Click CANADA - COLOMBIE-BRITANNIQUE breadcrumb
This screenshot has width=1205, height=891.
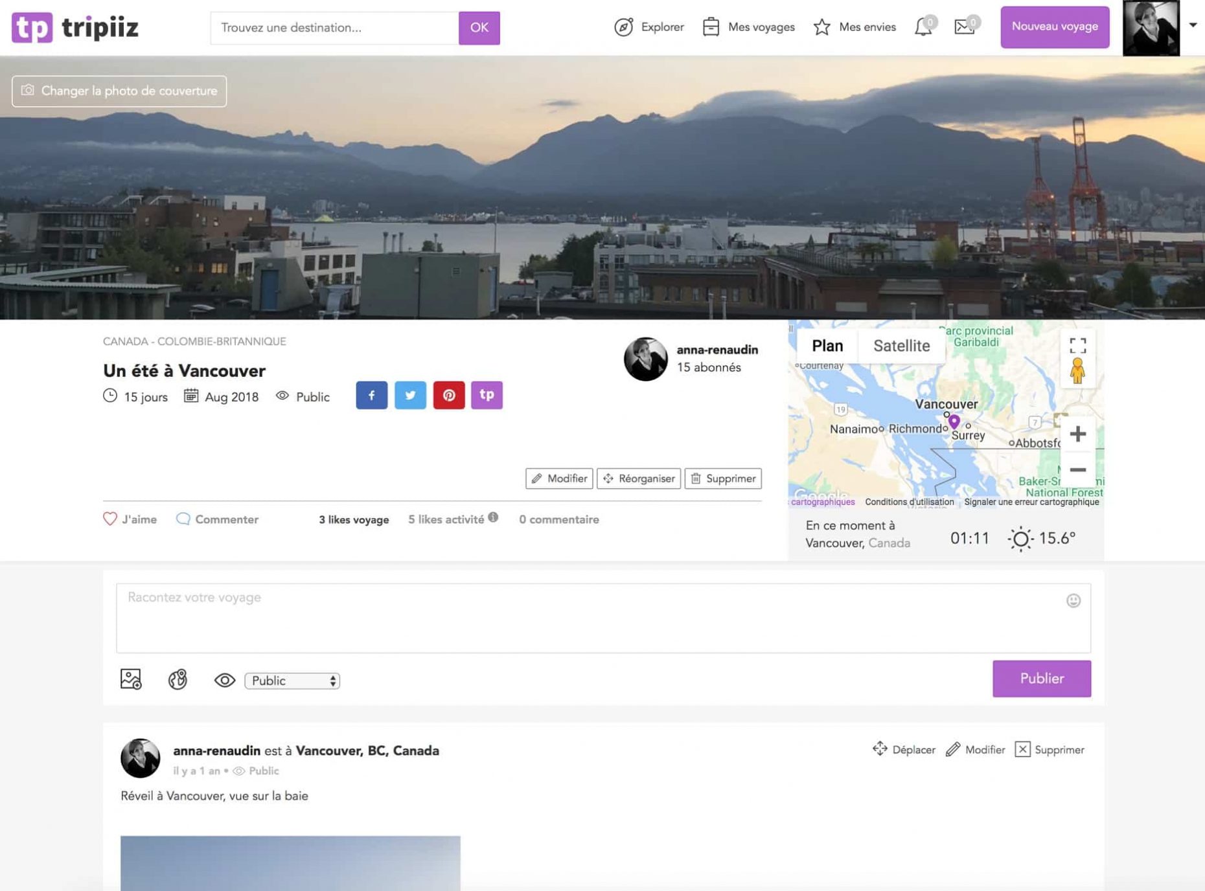[194, 341]
